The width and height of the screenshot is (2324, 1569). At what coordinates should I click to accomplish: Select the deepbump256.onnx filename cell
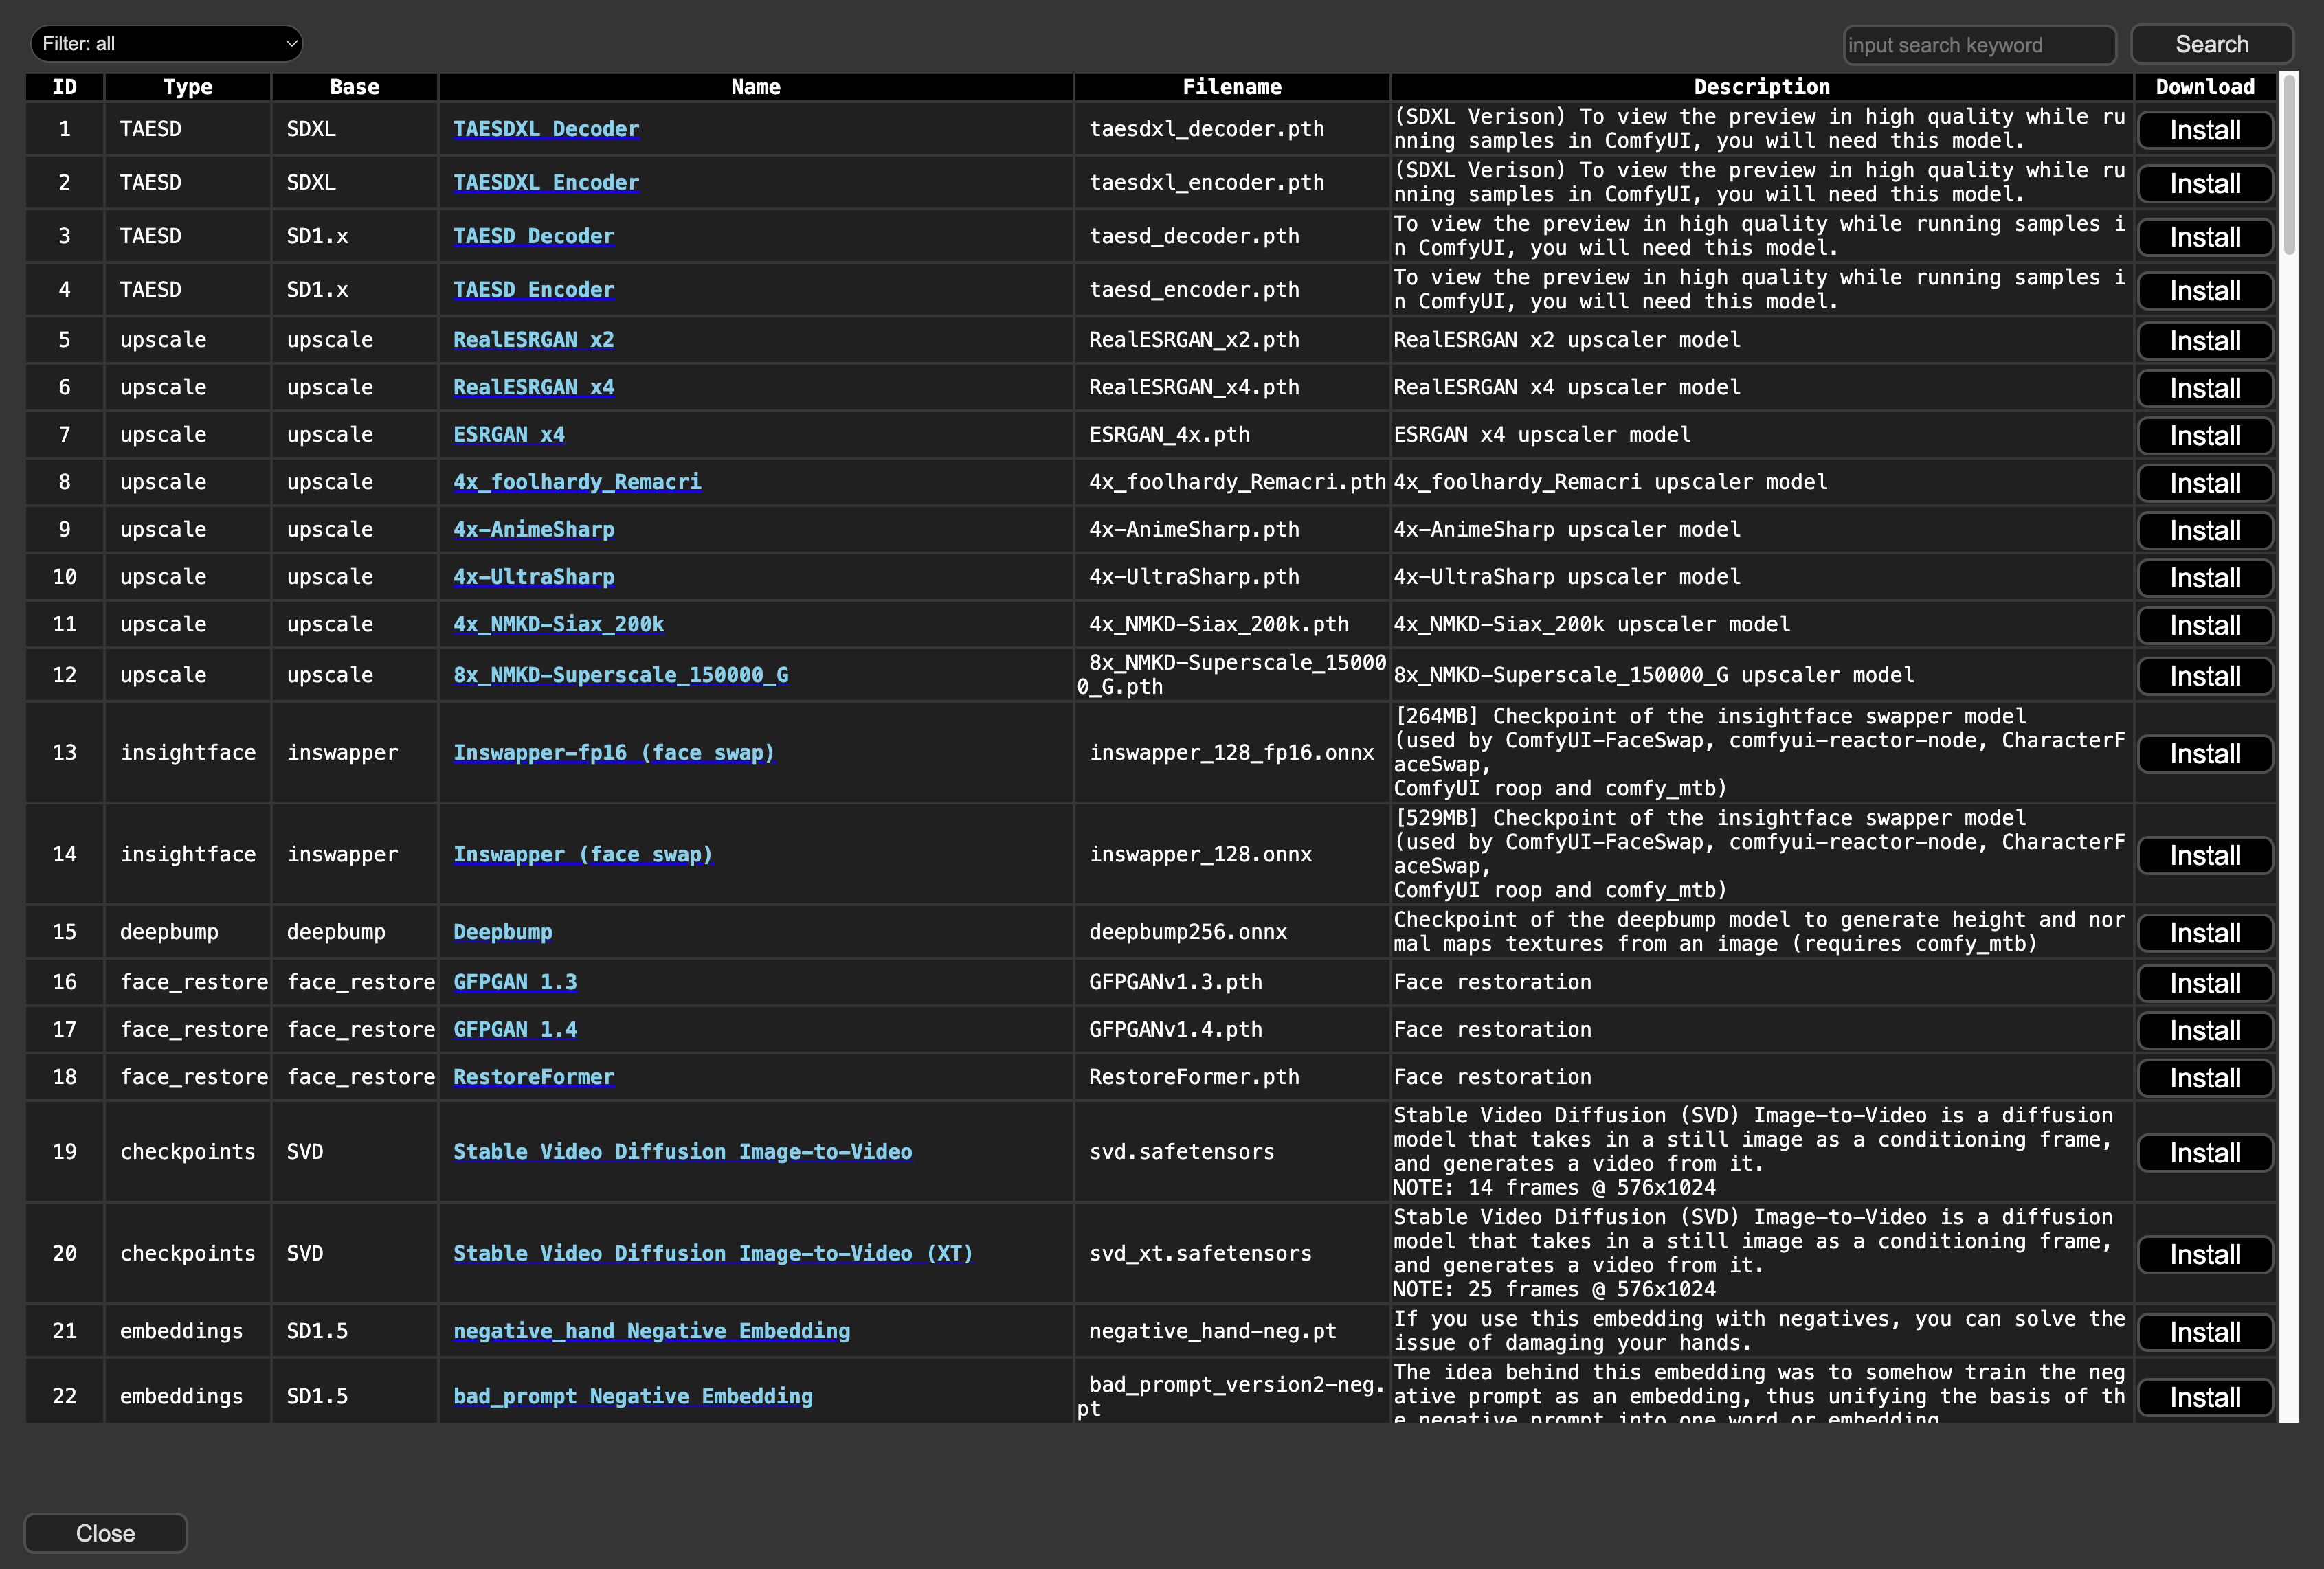[1232, 932]
